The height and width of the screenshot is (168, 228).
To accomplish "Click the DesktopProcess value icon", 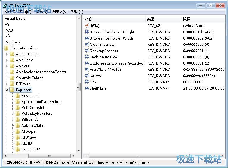I will tap(87, 51).
